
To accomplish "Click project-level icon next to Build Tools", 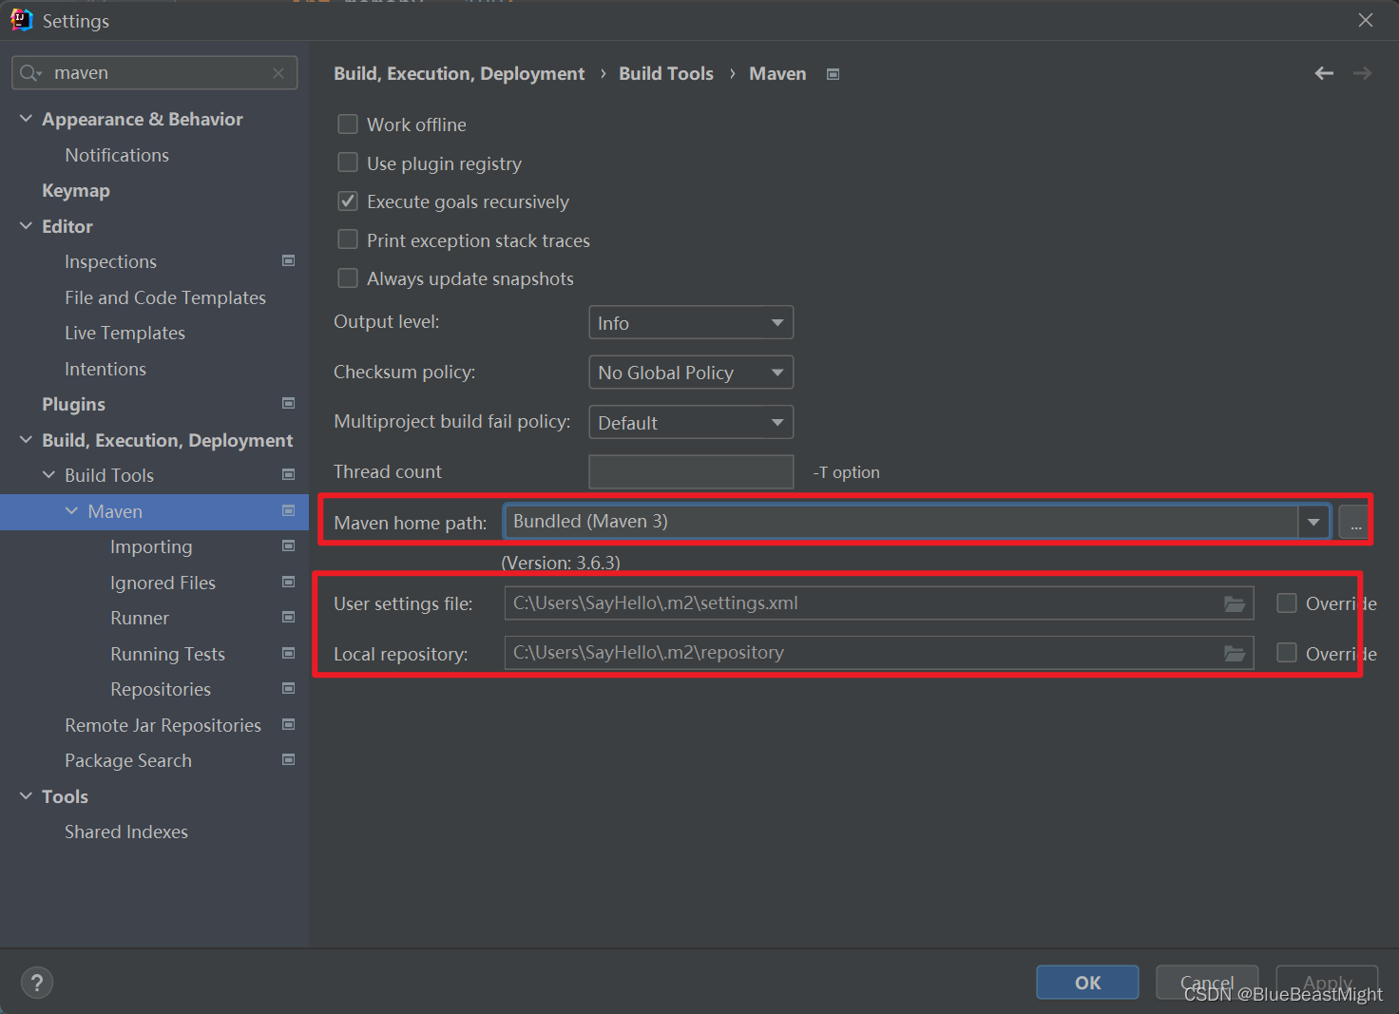I will pyautogui.click(x=289, y=474).
